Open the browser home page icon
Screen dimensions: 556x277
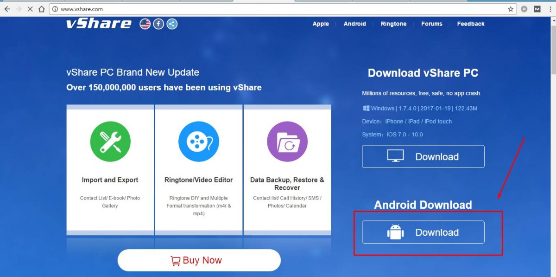tap(42, 9)
